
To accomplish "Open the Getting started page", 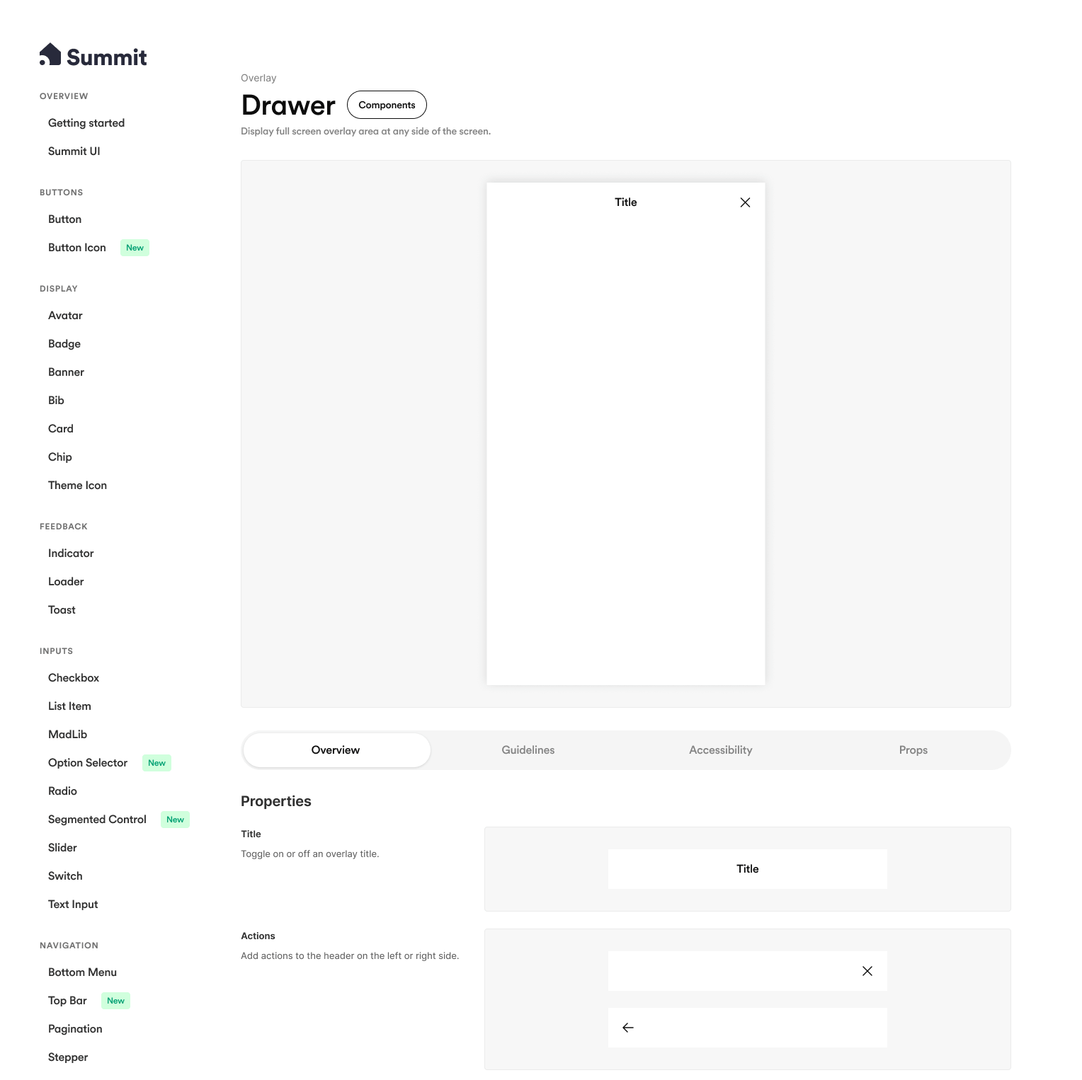I will (x=86, y=123).
